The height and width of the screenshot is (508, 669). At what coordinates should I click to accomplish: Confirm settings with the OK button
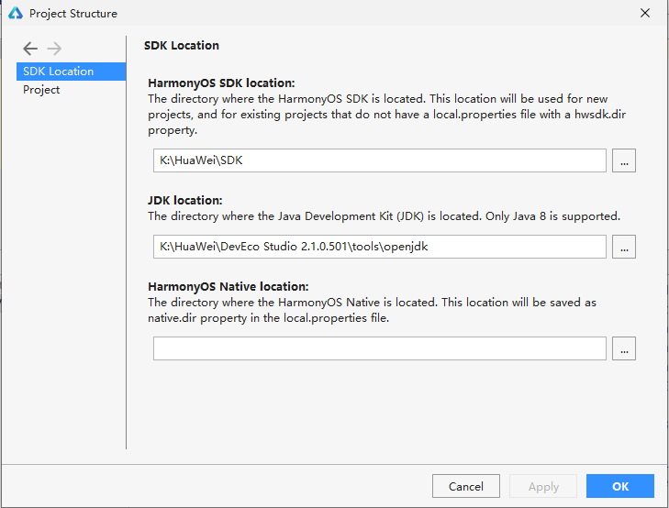coord(620,486)
